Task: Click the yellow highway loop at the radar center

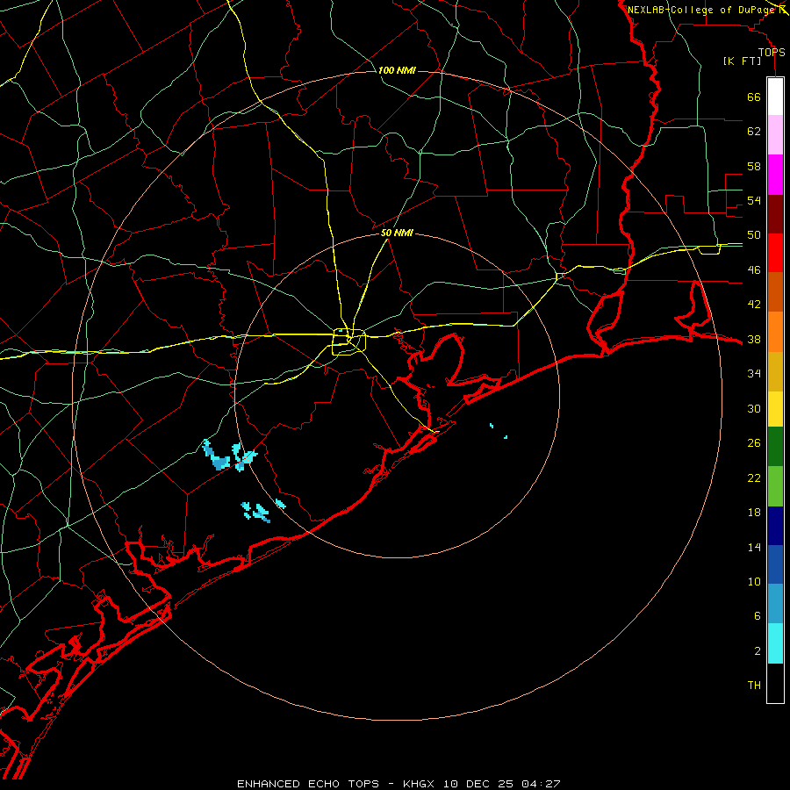Action: click(x=348, y=341)
